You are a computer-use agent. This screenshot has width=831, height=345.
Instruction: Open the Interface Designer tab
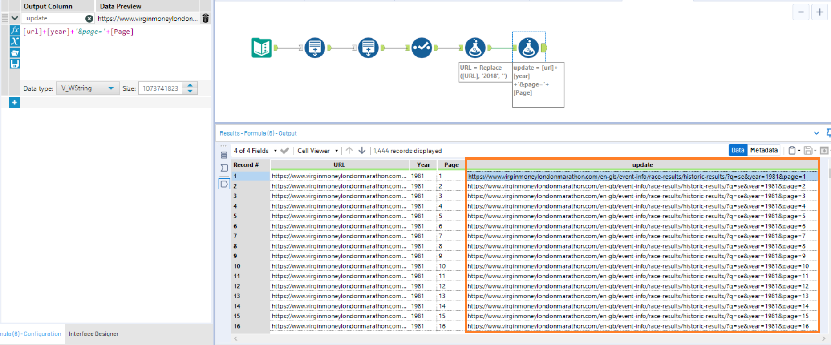(93, 334)
